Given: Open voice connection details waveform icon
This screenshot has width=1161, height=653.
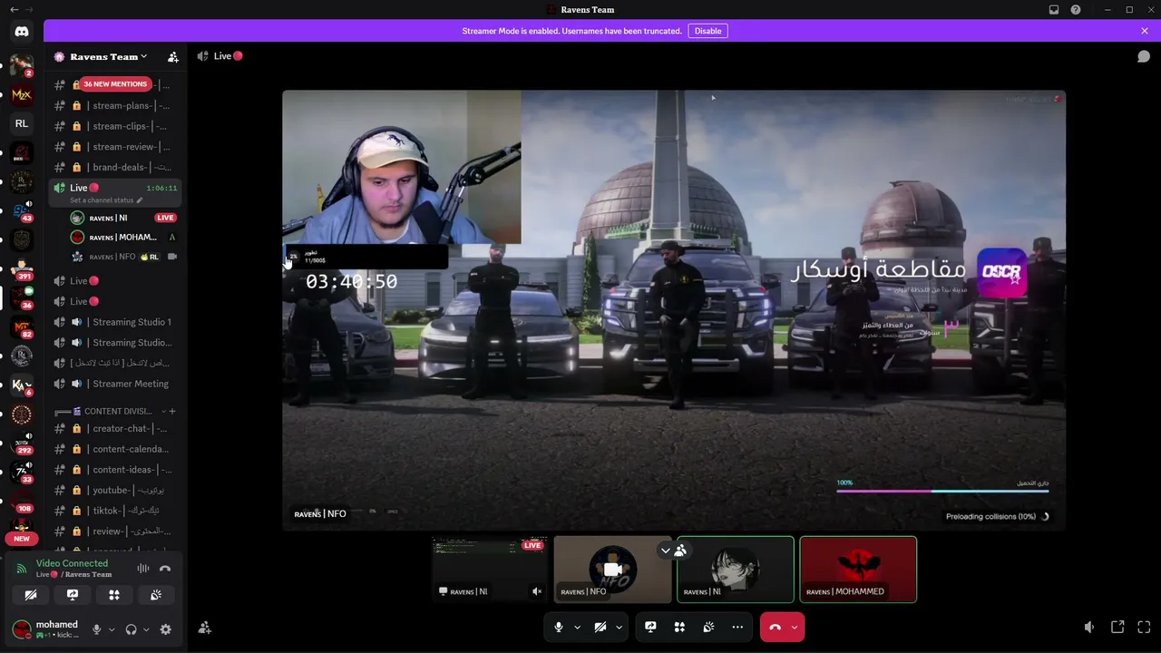Looking at the screenshot, I should 143,569.
